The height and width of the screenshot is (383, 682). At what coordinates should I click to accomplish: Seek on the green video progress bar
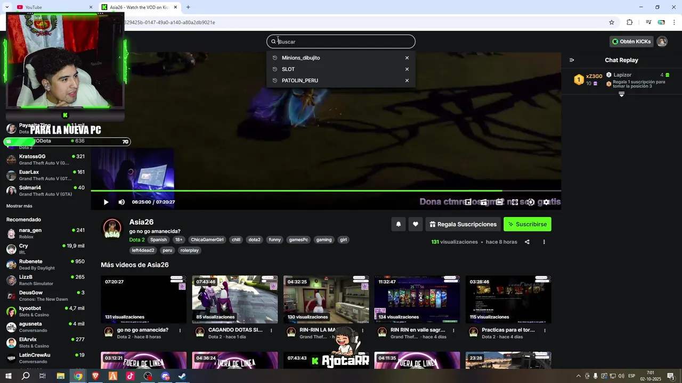[326, 190]
